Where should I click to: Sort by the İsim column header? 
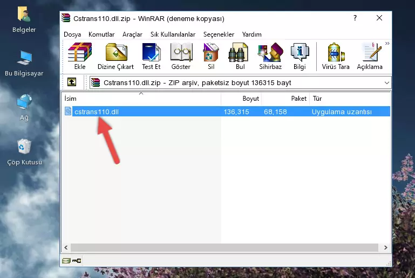pyautogui.click(x=141, y=98)
